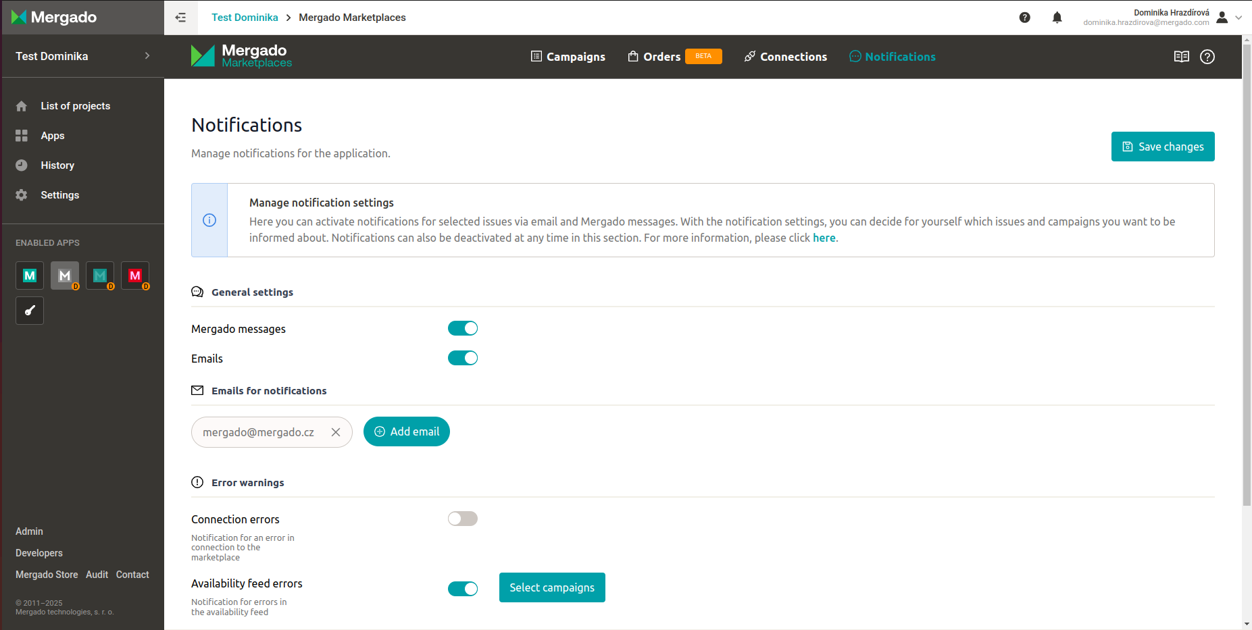Open the dark teal M enabled app
The image size is (1252, 630).
100,275
